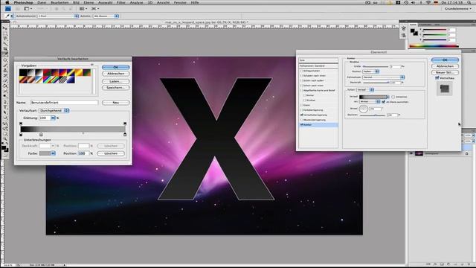Confirm the gradient editor with OK
Screen dimensions: 476x268
pyautogui.click(x=116, y=67)
